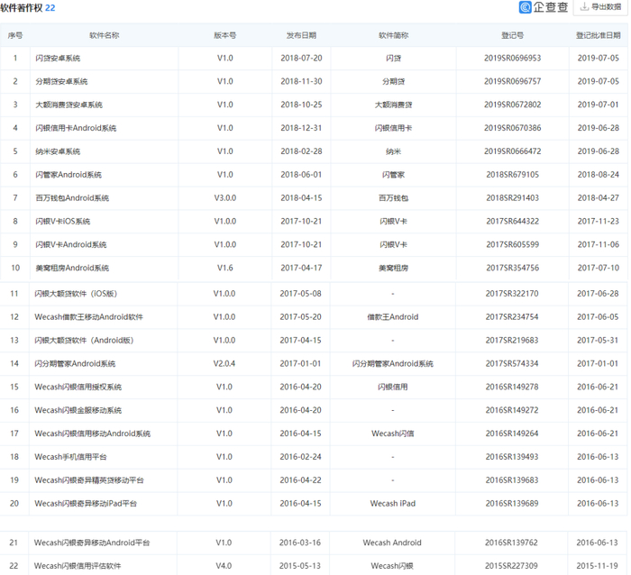Select the 发布日期 column header
This screenshot has height=575, width=631.
coord(301,35)
